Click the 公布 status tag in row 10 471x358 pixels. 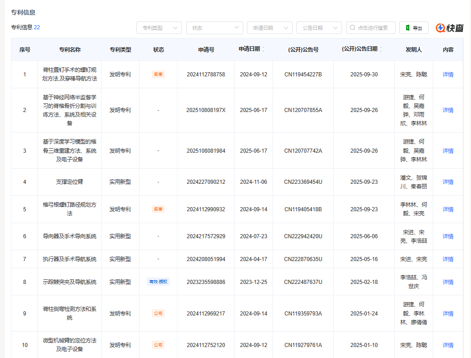coord(158,345)
